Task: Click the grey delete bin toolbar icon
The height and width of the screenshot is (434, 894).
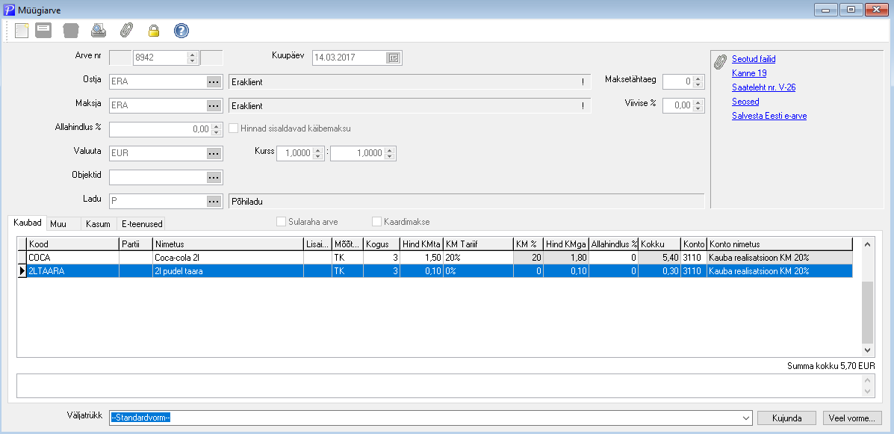Action: point(71,30)
